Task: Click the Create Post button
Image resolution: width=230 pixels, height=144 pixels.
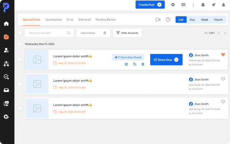Action: click(x=150, y=5)
